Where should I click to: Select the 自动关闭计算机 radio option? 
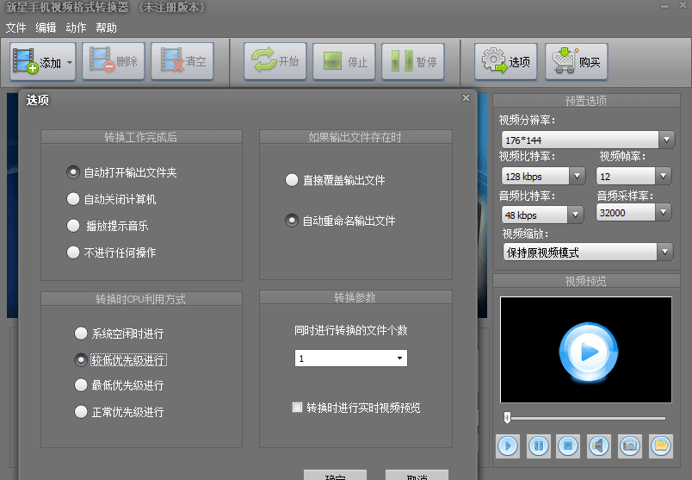click(x=75, y=199)
